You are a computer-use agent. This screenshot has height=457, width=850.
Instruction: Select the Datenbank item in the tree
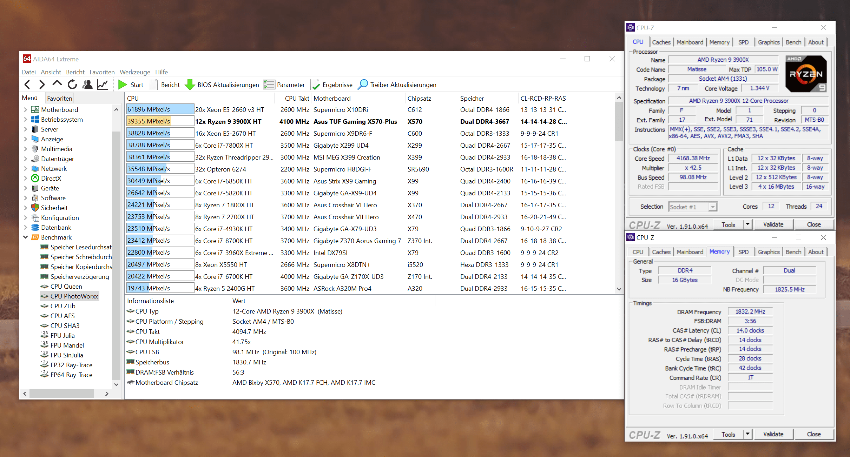[x=56, y=227]
